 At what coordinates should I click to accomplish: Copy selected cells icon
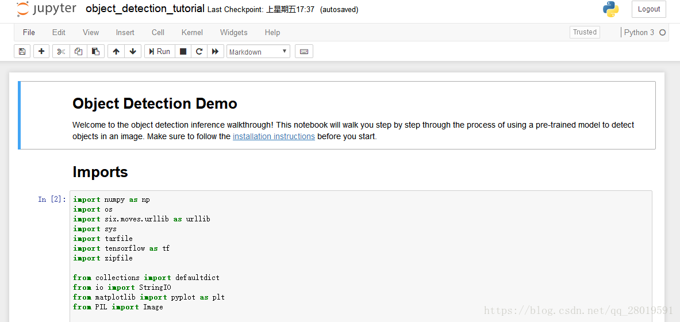(x=78, y=52)
